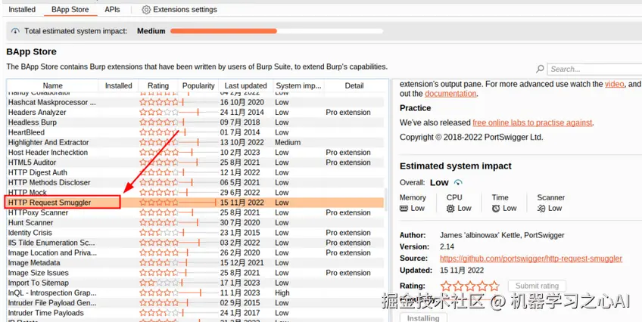Click the Memory impact icon
642x322 pixels.
click(x=404, y=209)
